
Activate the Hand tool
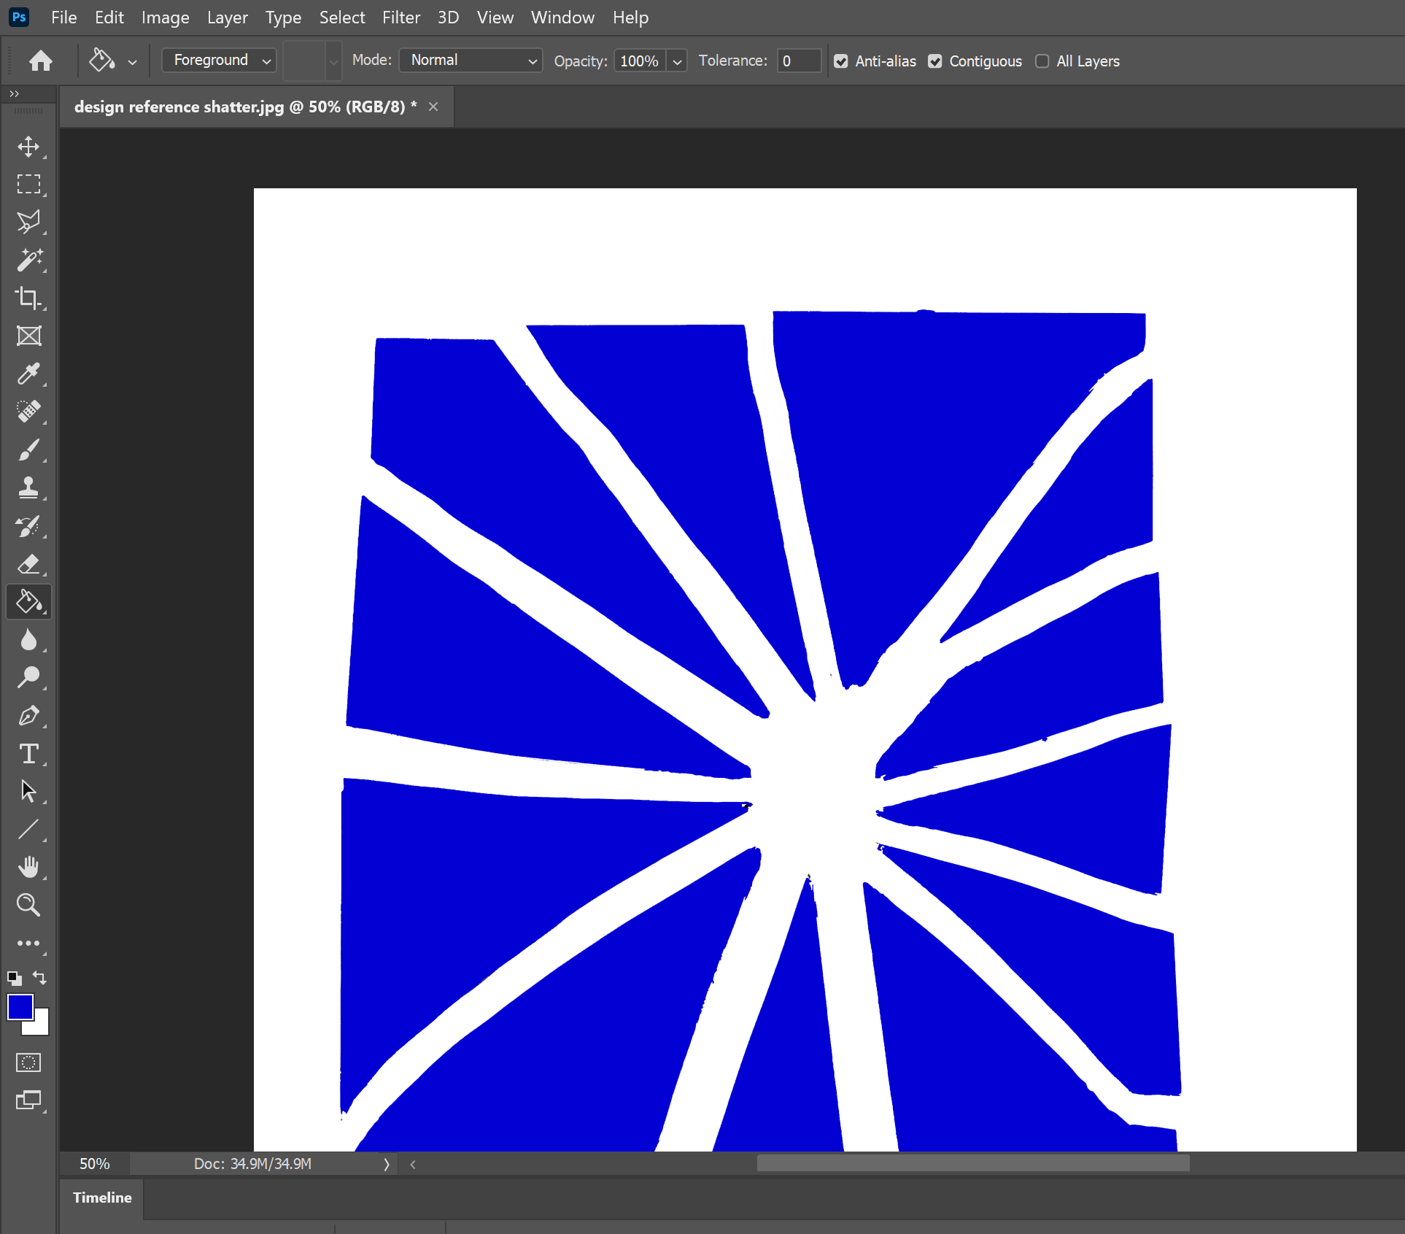point(29,867)
